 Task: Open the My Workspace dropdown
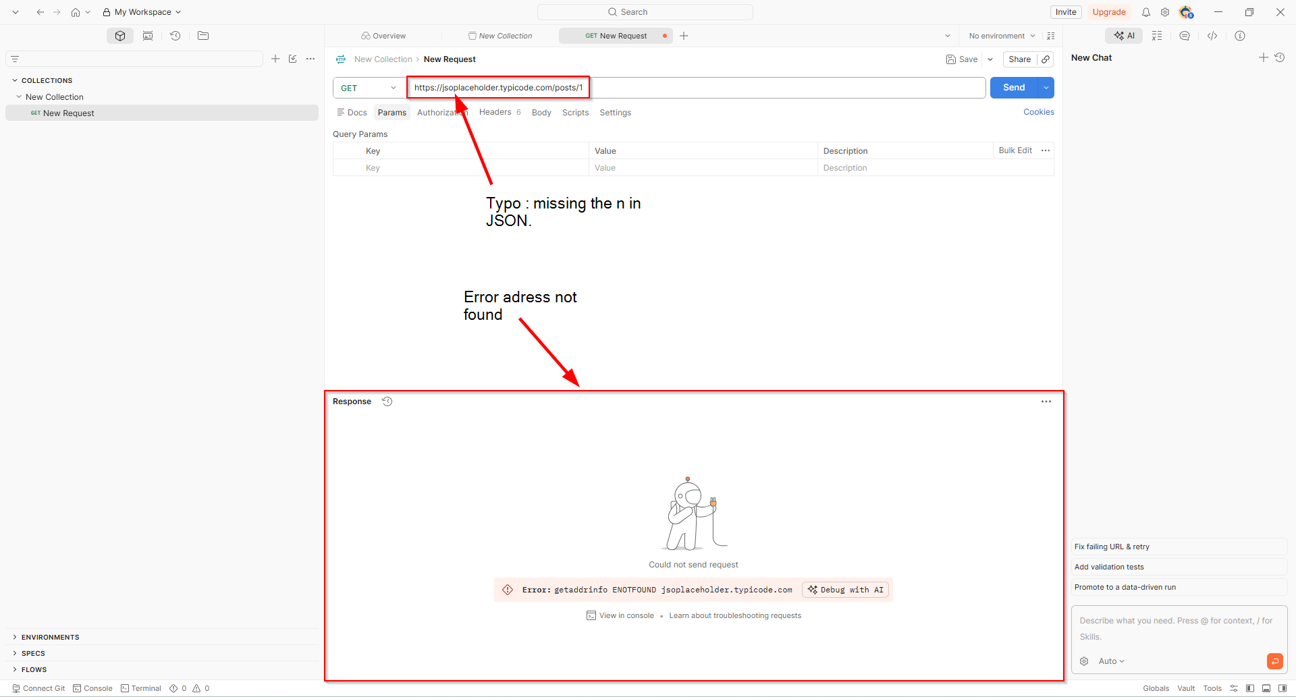click(x=142, y=12)
